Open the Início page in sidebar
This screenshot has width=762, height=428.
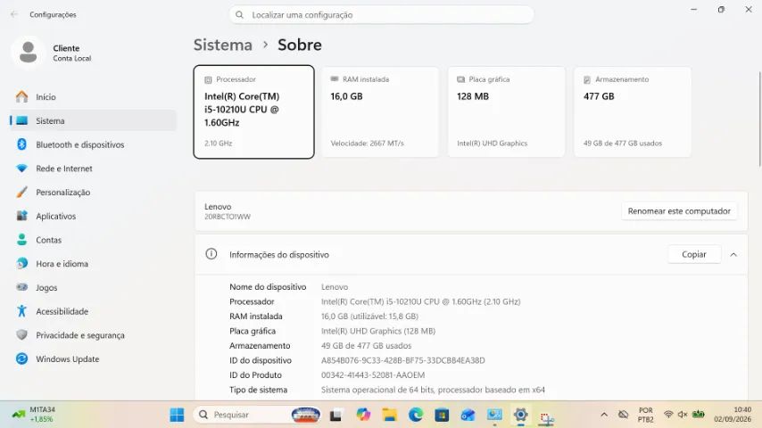point(92,96)
